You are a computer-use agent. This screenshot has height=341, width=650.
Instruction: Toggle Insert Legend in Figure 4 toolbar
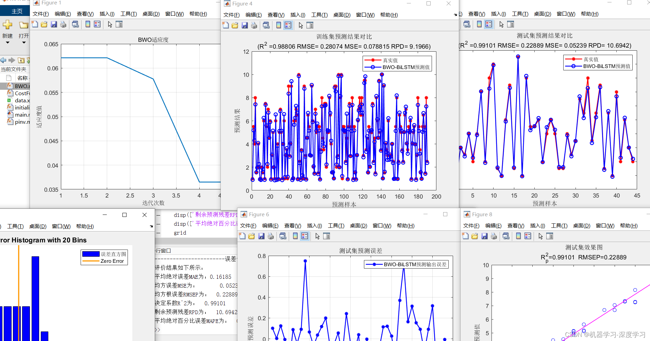pos(288,25)
